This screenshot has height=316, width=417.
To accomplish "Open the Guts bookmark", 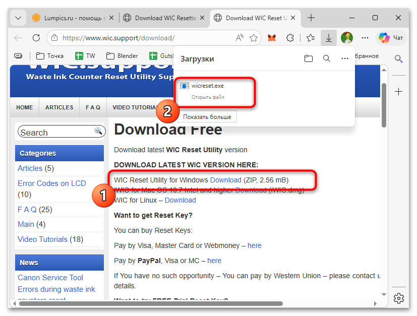I will click(x=161, y=56).
